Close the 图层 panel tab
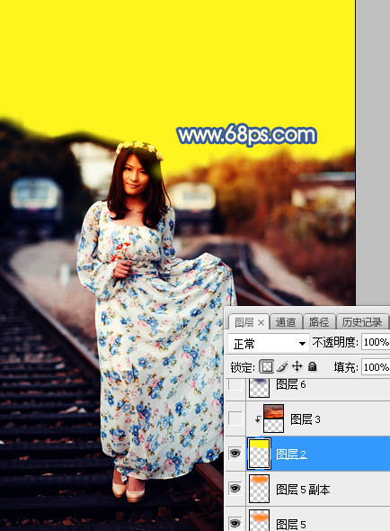The image size is (390, 531). click(261, 323)
